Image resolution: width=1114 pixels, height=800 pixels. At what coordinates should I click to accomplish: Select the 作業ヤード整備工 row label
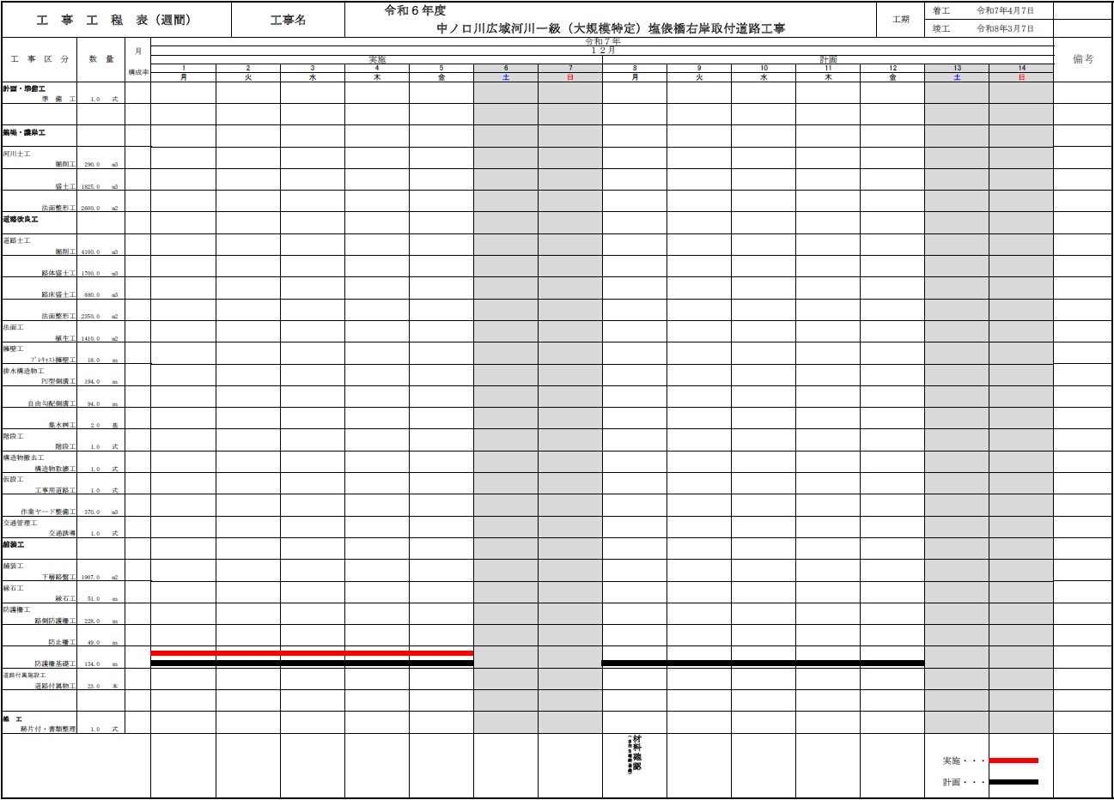pos(48,512)
